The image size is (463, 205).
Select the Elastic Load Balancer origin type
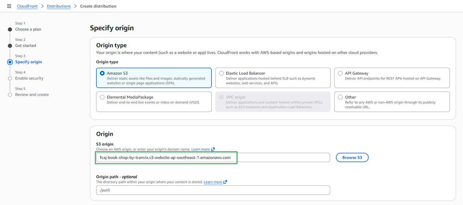pos(273,78)
